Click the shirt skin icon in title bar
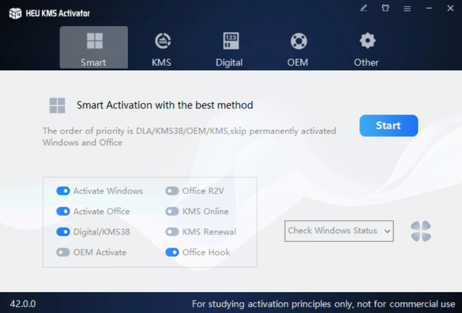Image resolution: width=462 pixels, height=313 pixels. coord(385,8)
